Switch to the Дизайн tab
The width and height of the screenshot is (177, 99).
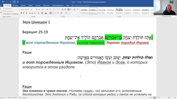(23, 5)
